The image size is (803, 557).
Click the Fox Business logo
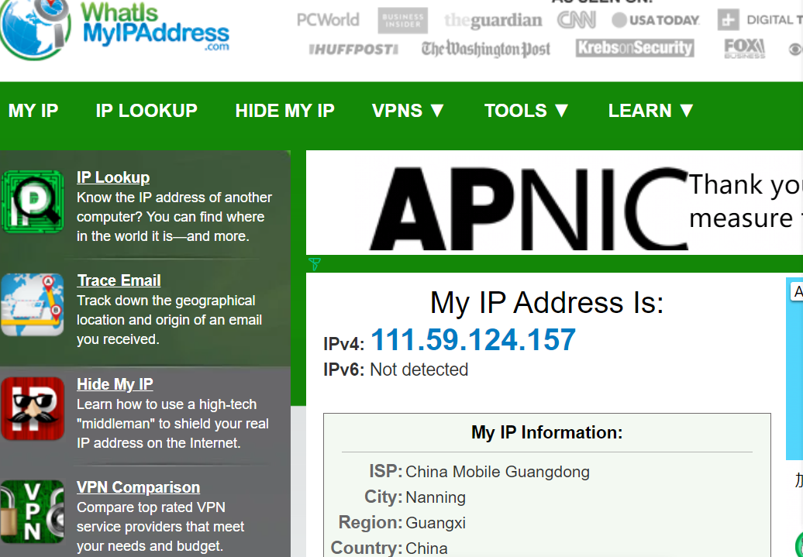[x=745, y=49]
